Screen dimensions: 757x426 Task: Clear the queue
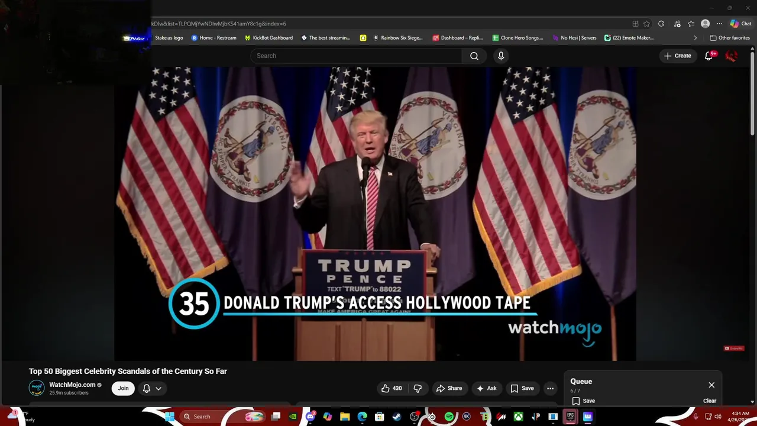[710, 401]
